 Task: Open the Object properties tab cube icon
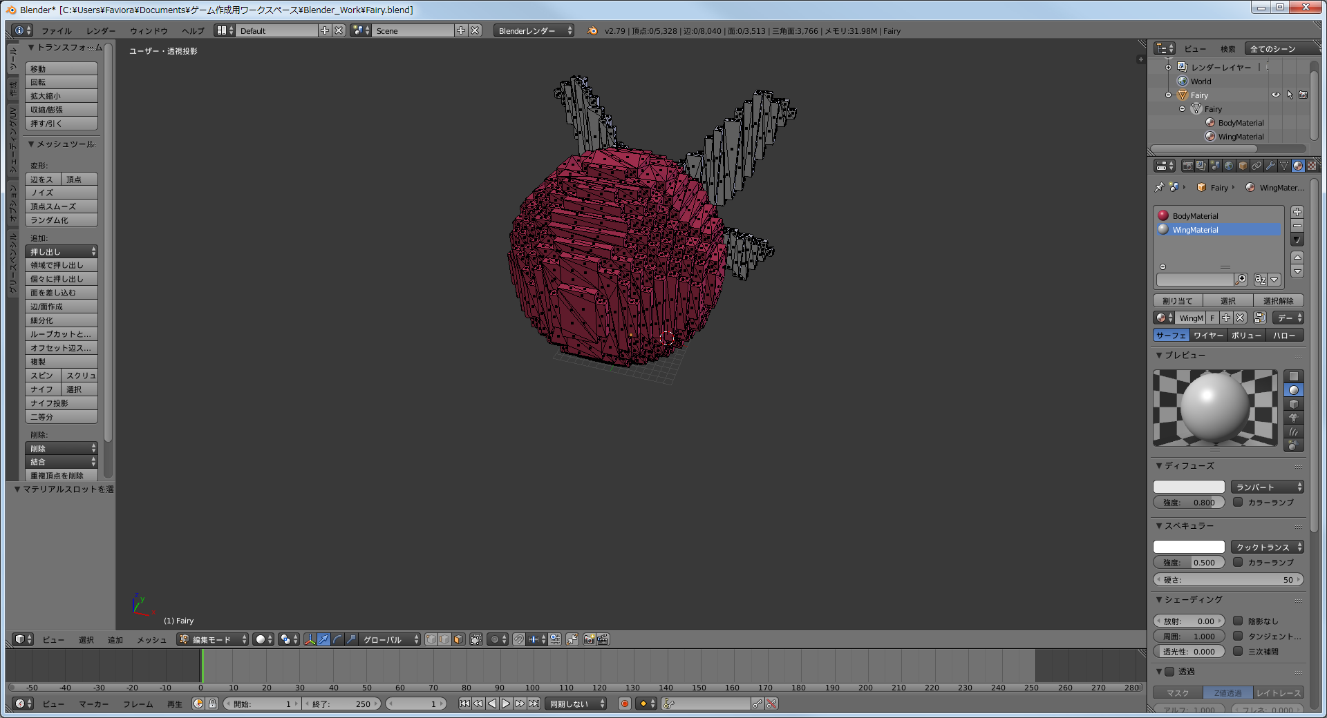(1243, 166)
